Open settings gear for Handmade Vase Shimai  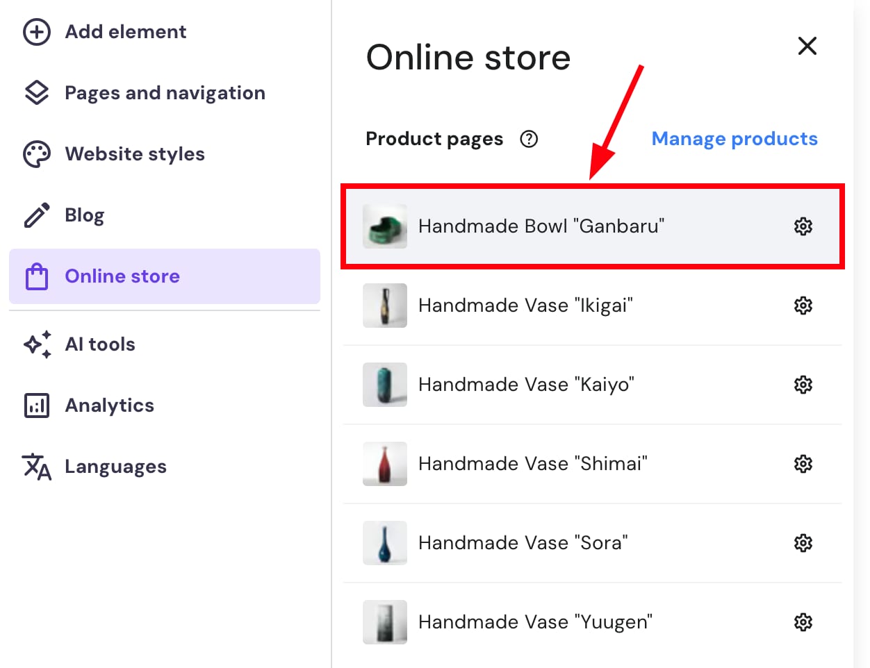[803, 463]
